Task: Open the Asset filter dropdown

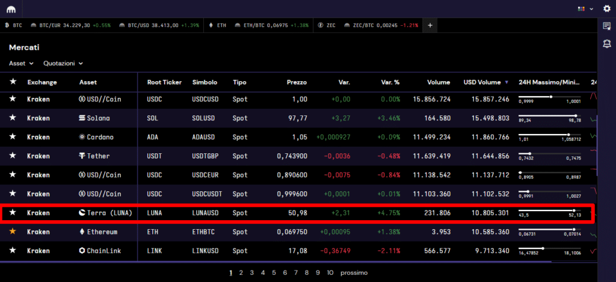Action: click(x=21, y=63)
